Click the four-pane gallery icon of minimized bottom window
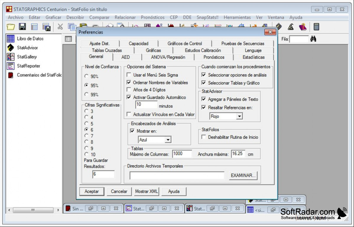Image resolution: width=354 pixels, height=227 pixels. coord(190,208)
